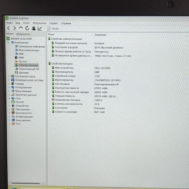Click the Безопасность shield icon

click(13, 113)
